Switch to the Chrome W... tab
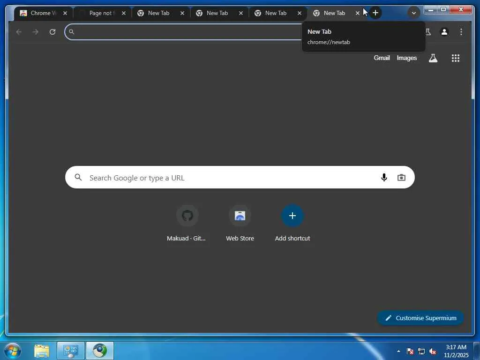 (x=43, y=13)
